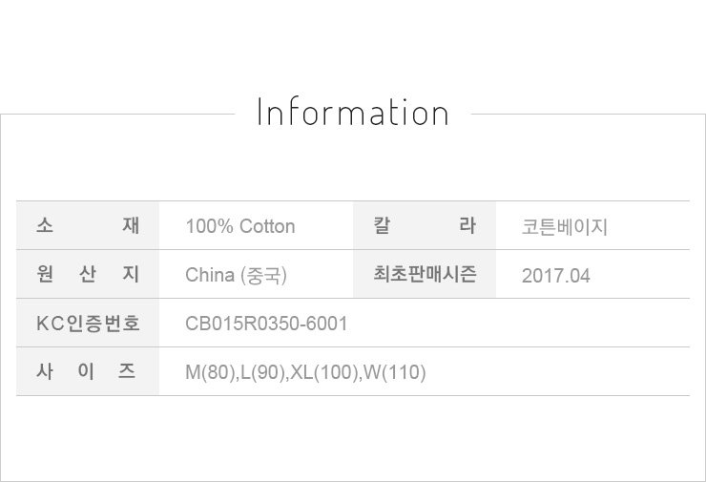Click the 2017.04 season value

(x=556, y=276)
